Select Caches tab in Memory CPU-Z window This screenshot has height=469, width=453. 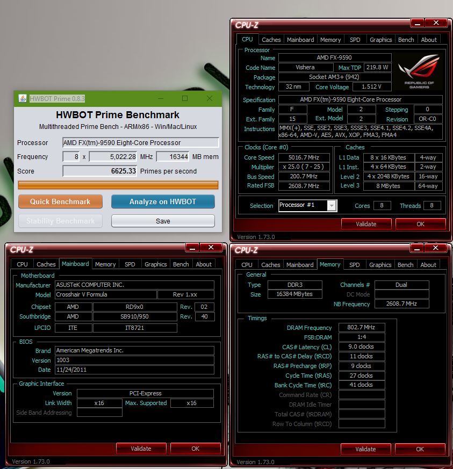pos(271,265)
